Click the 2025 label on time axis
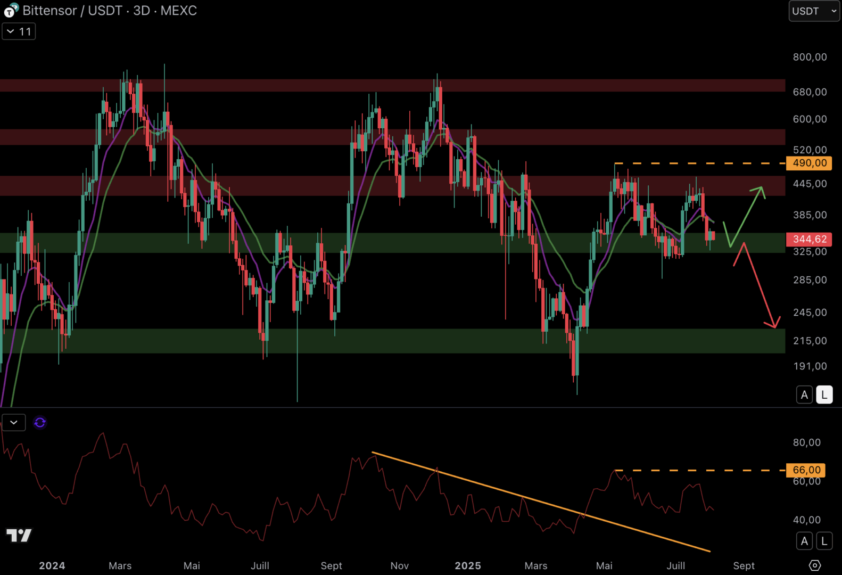The image size is (842, 575). pyautogui.click(x=467, y=565)
